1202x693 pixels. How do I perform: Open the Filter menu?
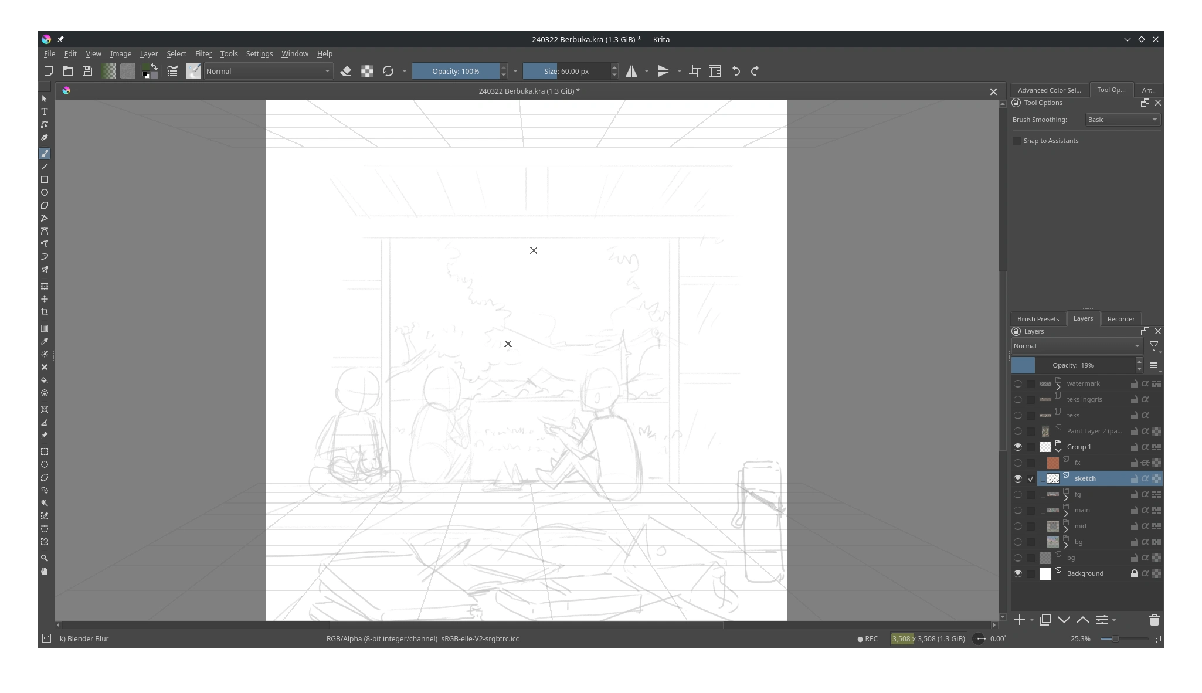(x=203, y=53)
